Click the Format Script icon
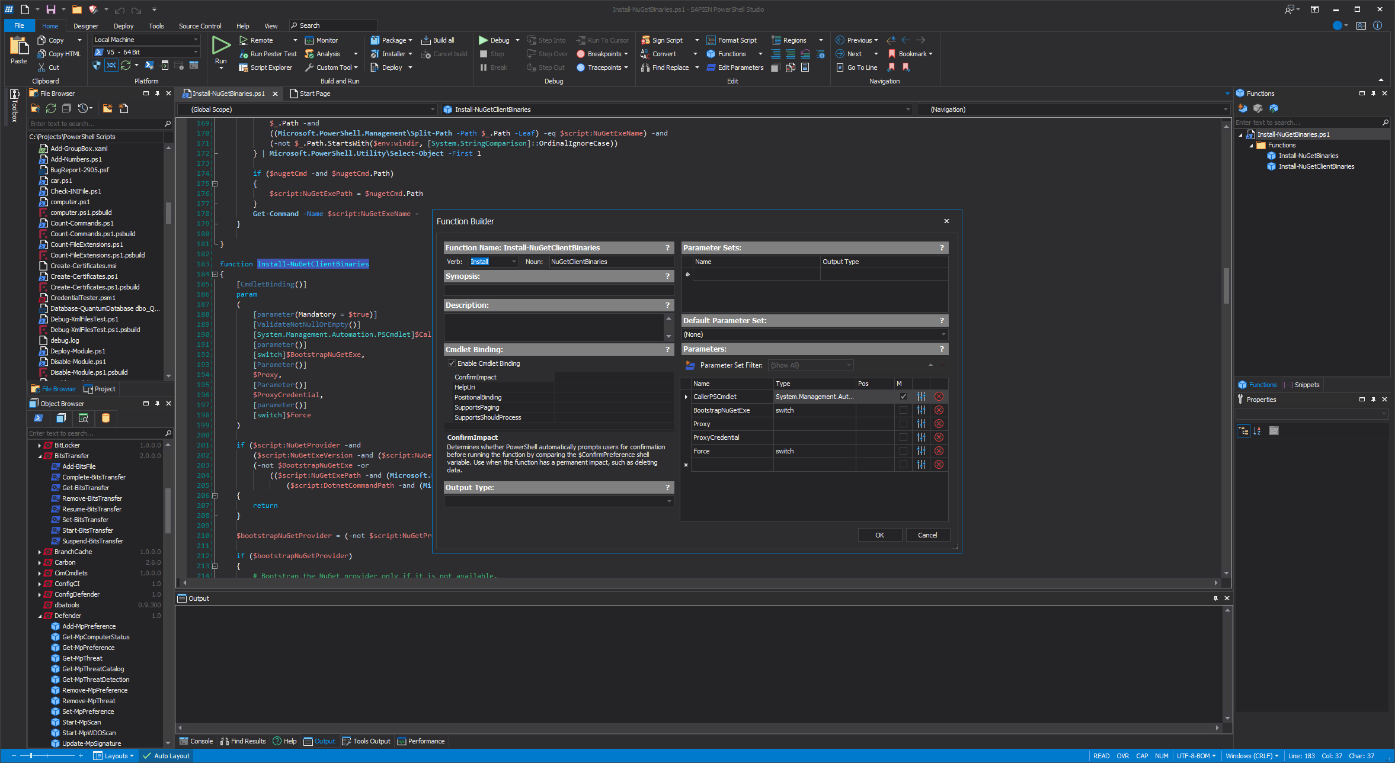 (x=711, y=40)
